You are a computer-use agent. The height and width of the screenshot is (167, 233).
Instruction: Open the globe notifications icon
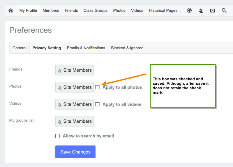pos(189,10)
